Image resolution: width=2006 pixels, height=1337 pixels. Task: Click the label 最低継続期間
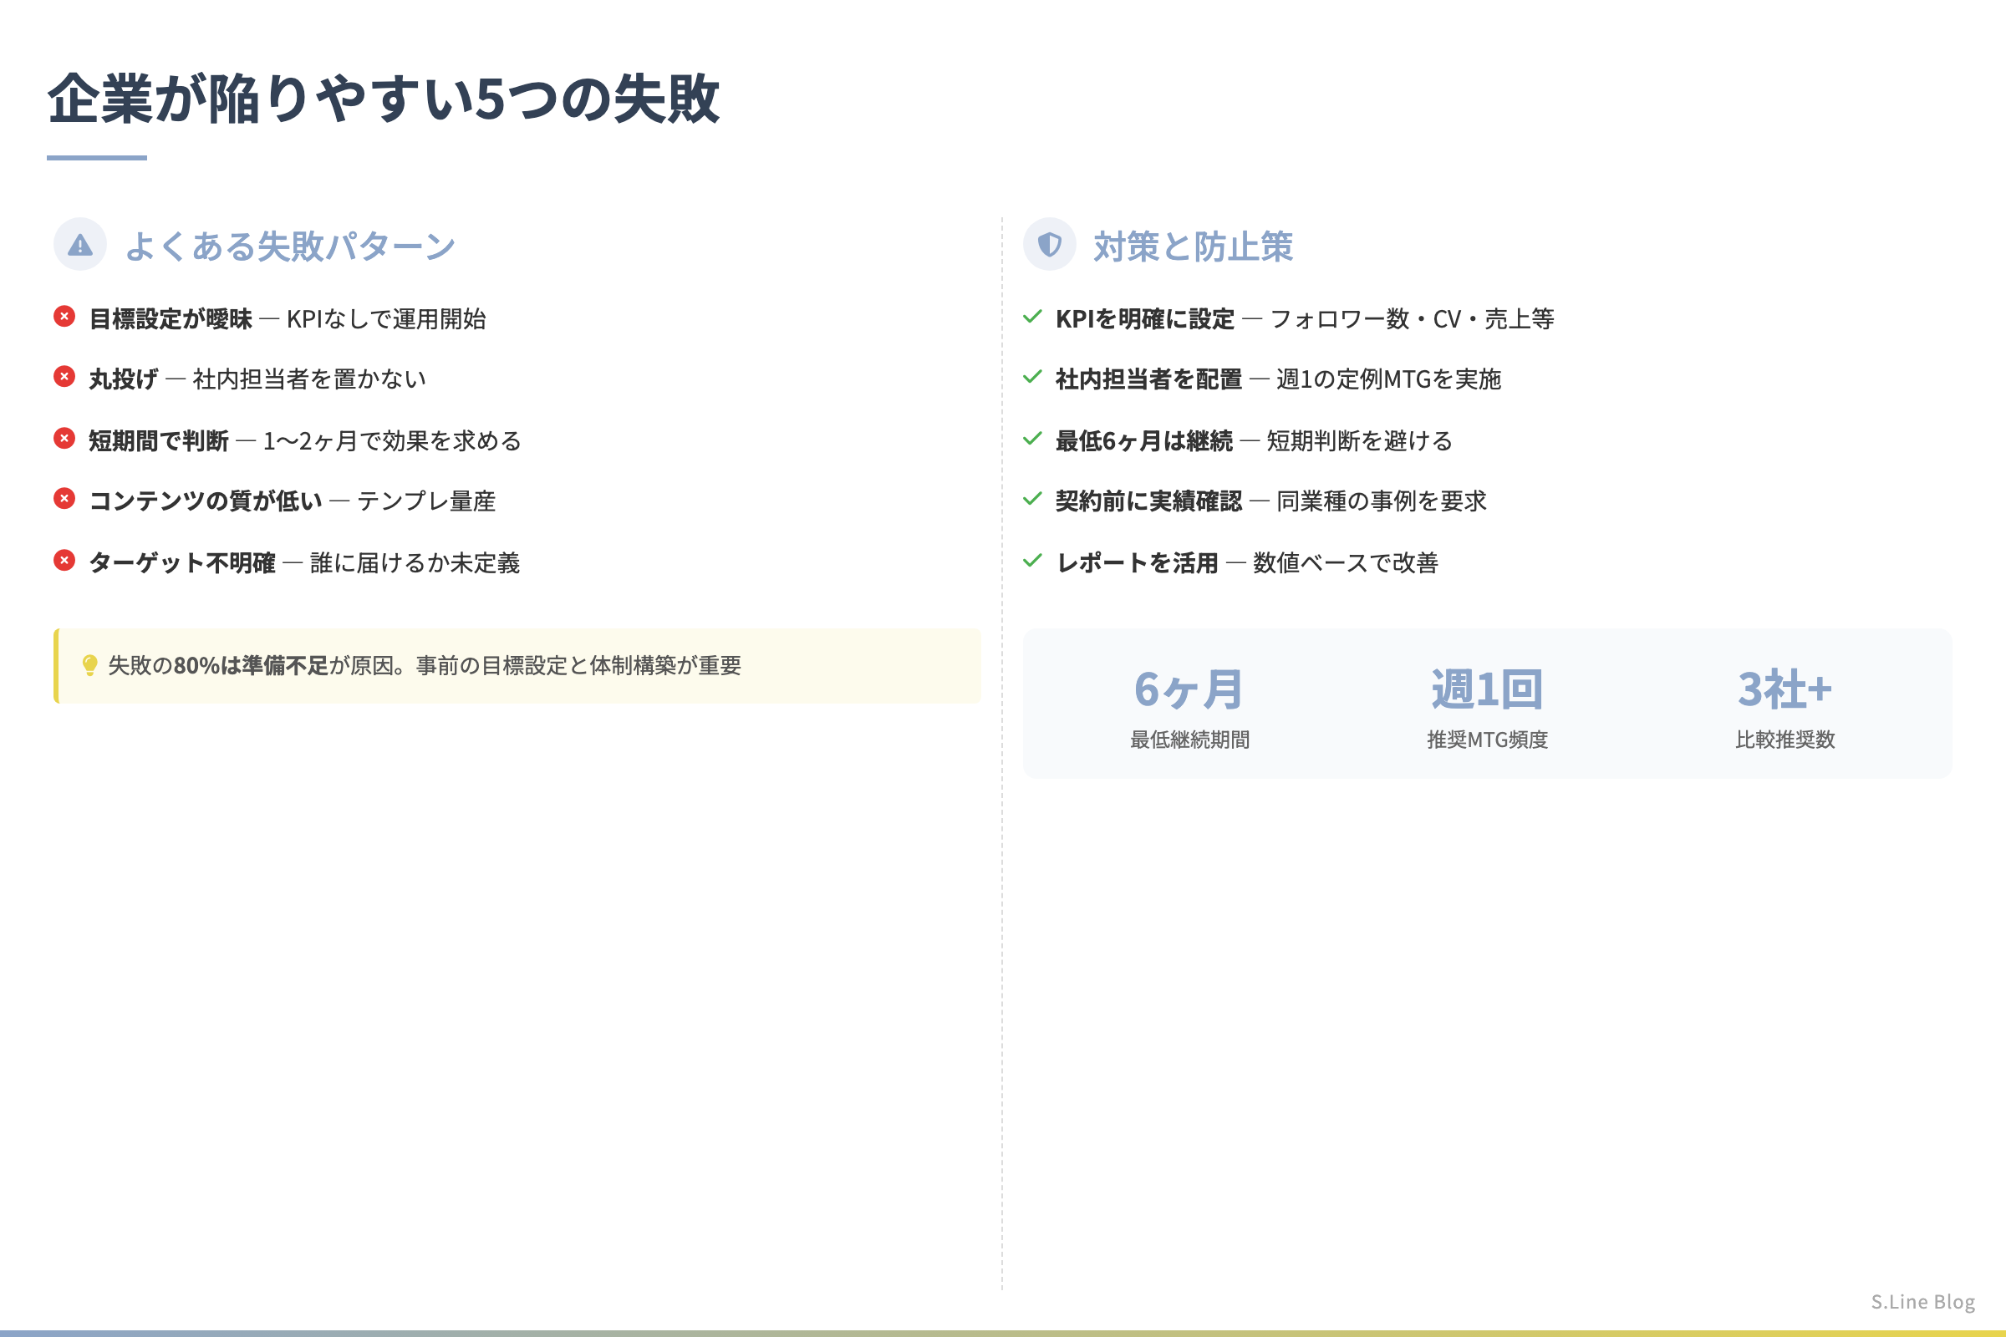[1189, 740]
